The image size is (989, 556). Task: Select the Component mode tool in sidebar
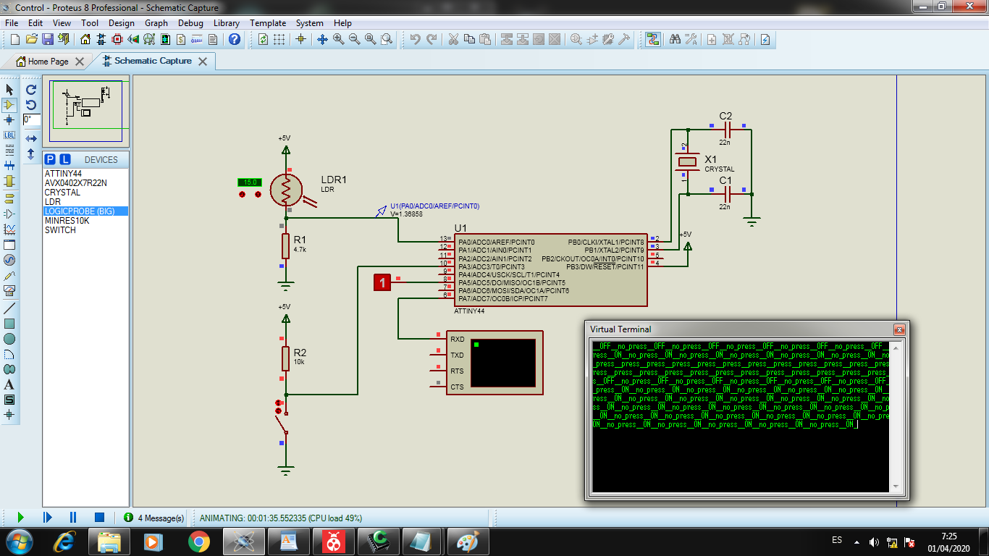[9, 105]
